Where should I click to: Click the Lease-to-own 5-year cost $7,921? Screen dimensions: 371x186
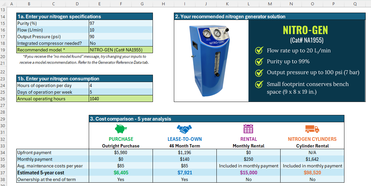[x=185, y=173]
